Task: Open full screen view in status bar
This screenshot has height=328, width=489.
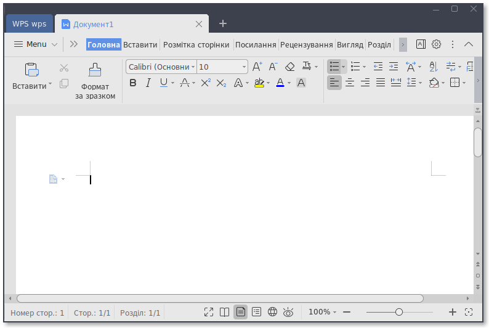Action: click(x=209, y=312)
